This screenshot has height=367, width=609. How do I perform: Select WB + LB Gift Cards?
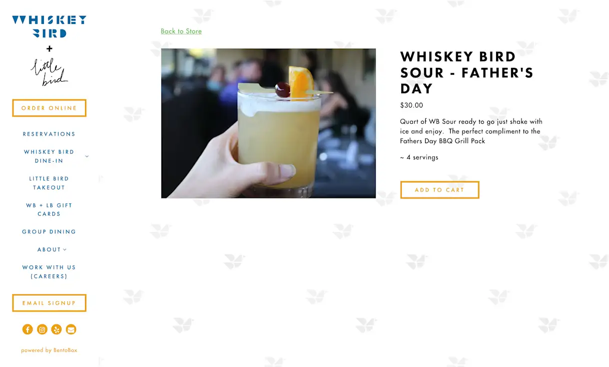coord(49,209)
